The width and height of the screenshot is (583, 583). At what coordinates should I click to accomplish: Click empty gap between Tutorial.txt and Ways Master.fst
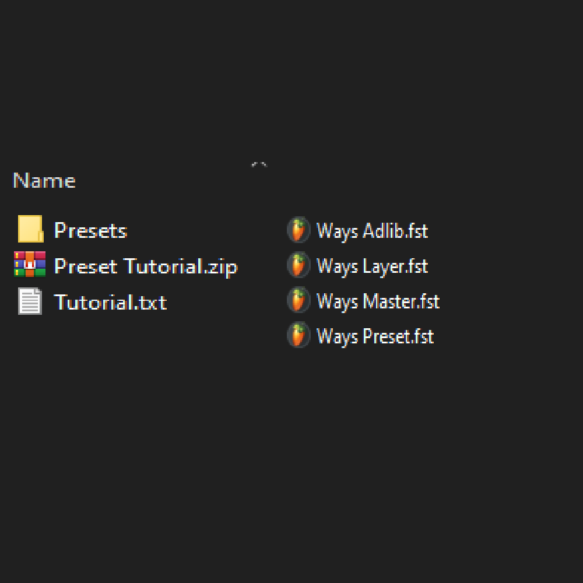tap(227, 302)
